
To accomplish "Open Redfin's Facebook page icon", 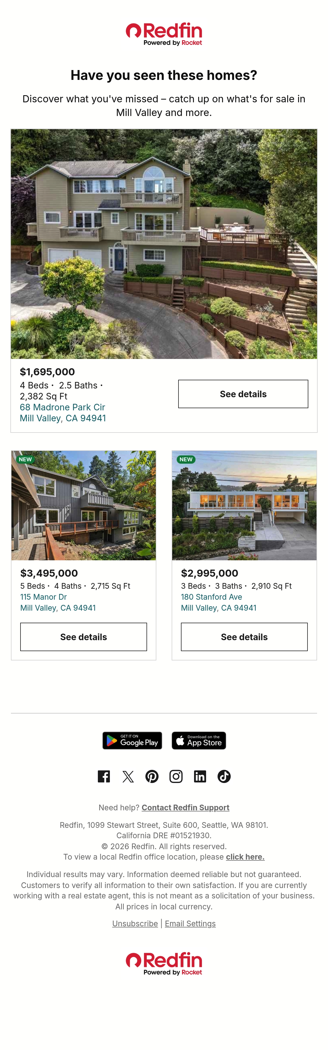I will click(x=104, y=776).
